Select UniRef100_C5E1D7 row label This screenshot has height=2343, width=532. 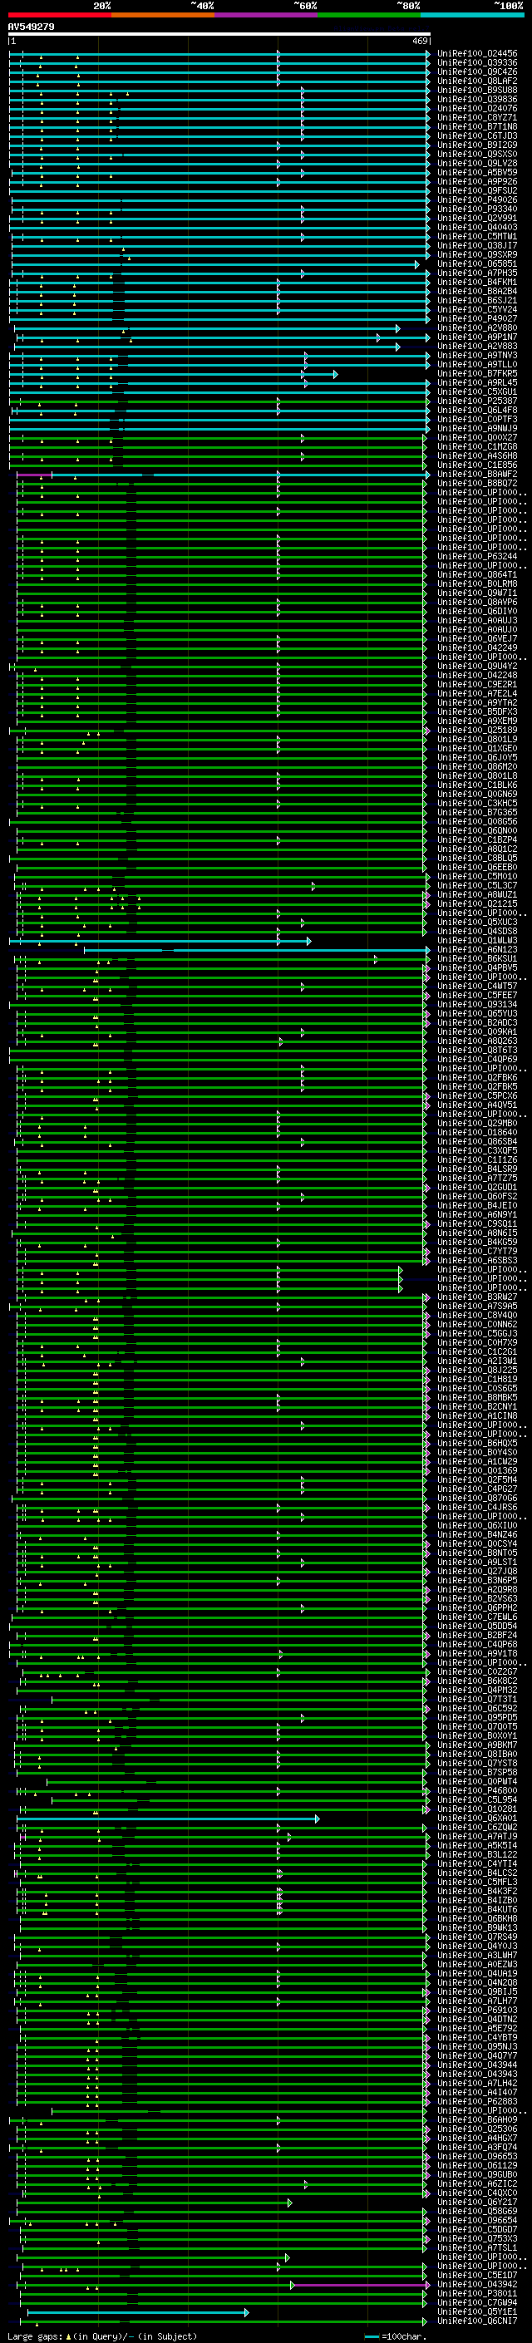(x=477, y=2275)
